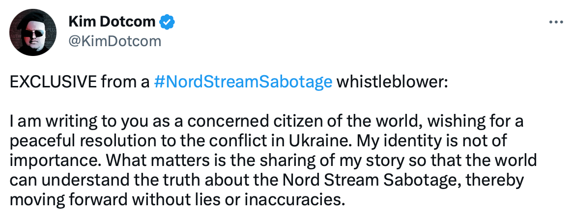Click the blue verified badge

(167, 22)
